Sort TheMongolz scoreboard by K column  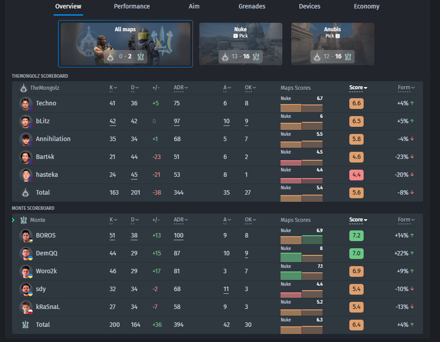pos(113,88)
